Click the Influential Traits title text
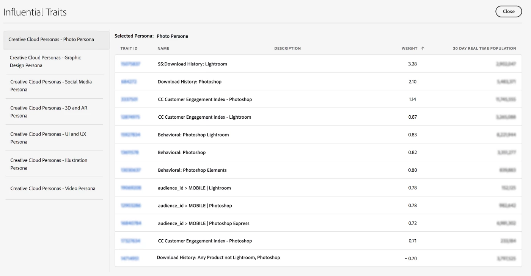This screenshot has height=276, width=531. (35, 12)
